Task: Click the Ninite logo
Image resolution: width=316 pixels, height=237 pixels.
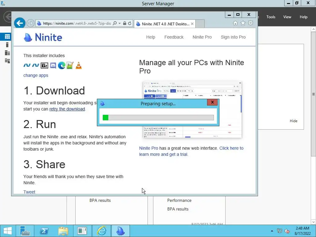Action: click(43, 37)
